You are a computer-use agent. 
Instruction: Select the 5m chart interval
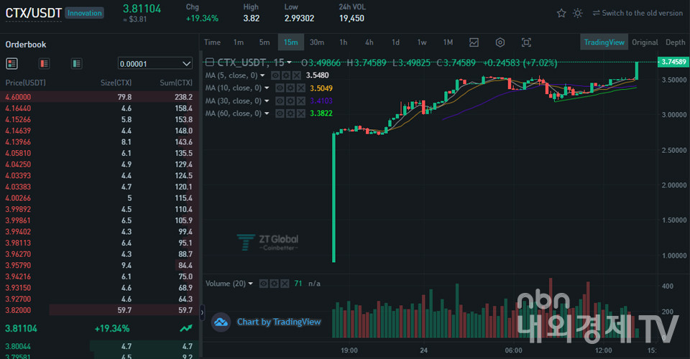(264, 42)
